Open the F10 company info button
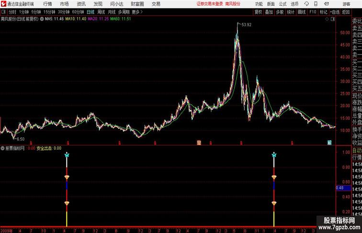This screenshot has height=233, width=362. click(313, 12)
